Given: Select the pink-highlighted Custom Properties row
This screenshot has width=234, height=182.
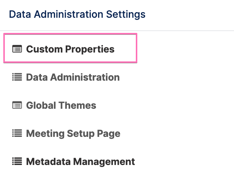Looking at the screenshot, I should click(70, 48).
